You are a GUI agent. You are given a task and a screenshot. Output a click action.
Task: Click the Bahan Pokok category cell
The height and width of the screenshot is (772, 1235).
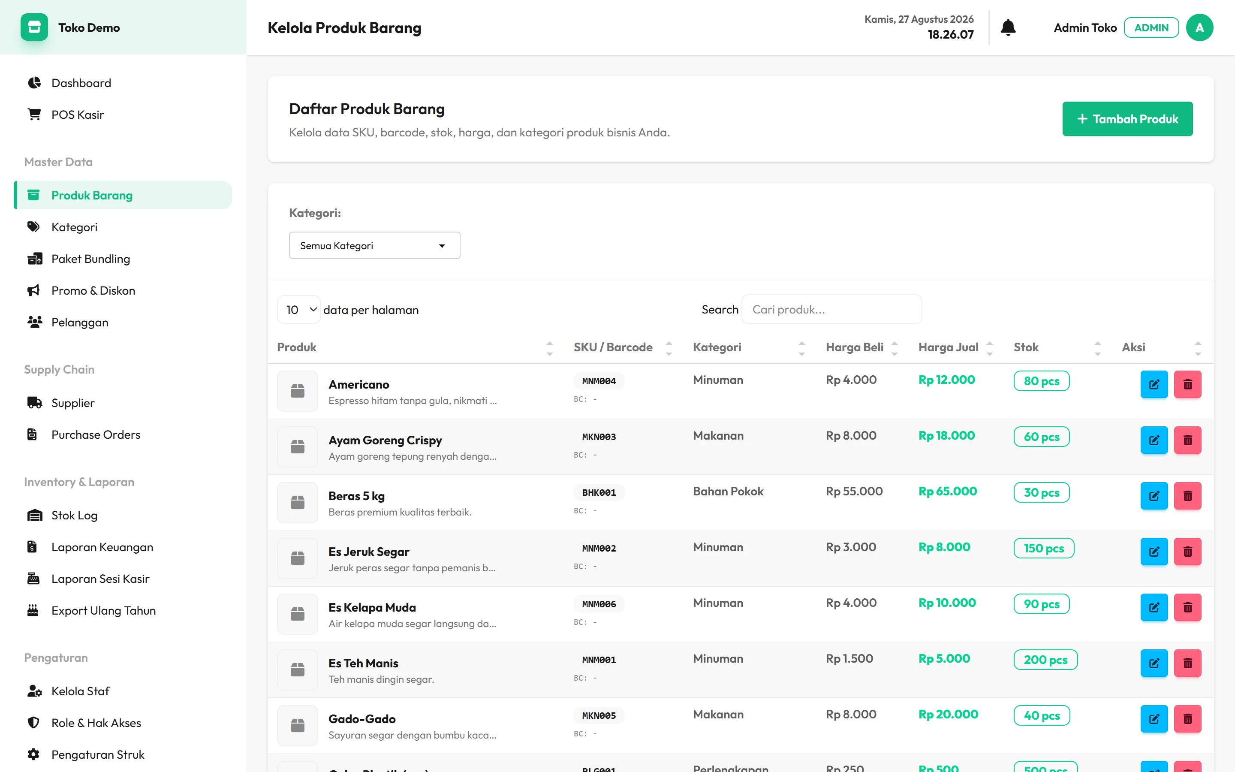point(728,491)
